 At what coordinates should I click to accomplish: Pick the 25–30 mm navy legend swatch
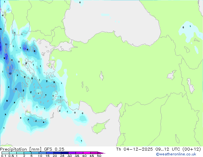tap(65, 153)
